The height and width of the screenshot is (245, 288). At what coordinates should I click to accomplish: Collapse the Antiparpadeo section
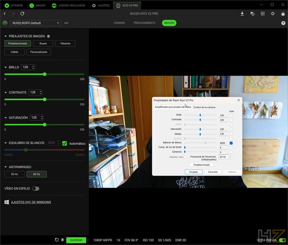pyautogui.click(x=5, y=167)
